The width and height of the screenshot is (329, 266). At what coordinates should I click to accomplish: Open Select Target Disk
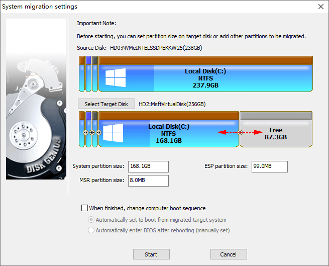(106, 104)
